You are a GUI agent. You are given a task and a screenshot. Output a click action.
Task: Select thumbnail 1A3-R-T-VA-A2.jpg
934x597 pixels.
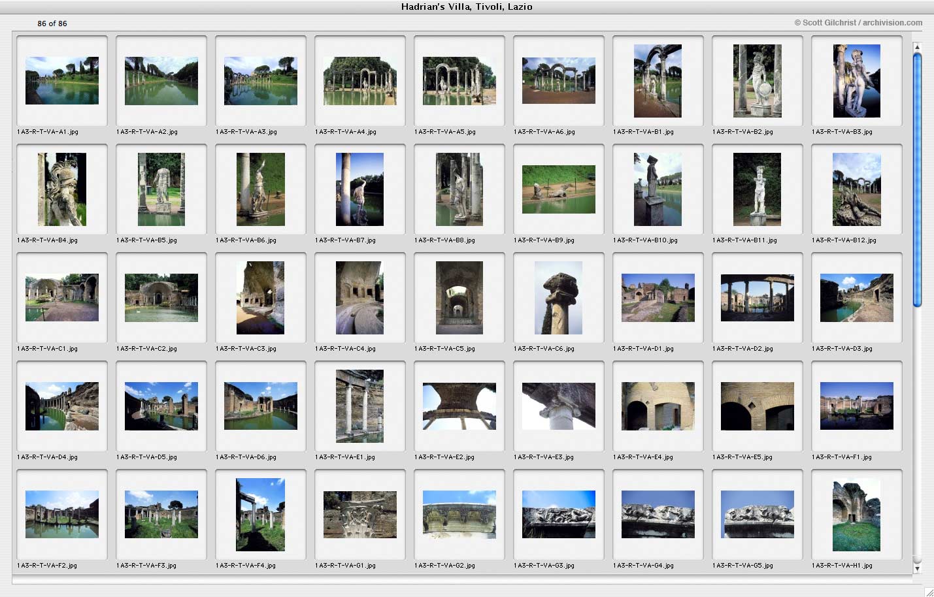click(161, 81)
